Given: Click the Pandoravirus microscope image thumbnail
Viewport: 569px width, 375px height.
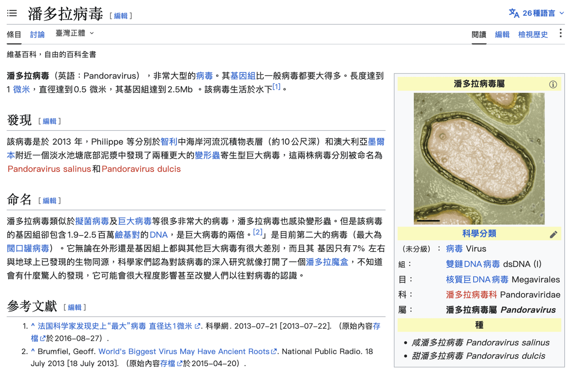Looking at the screenshot, I should click(x=479, y=159).
